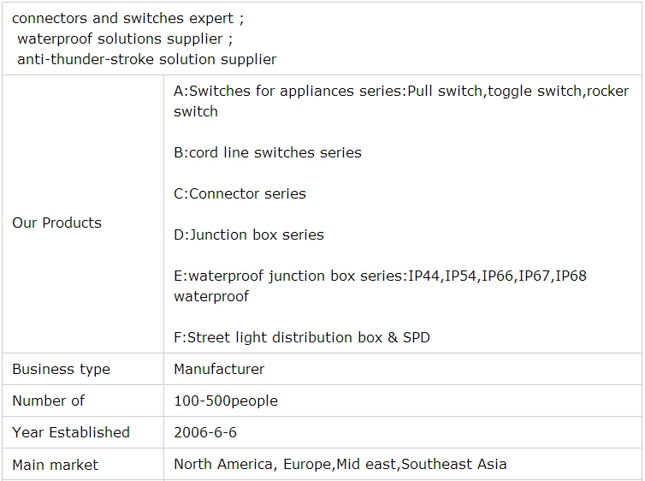The width and height of the screenshot is (645, 481).
Task: Click 'anti-thunder-stroke solution supplier' text
Action: coord(146,60)
